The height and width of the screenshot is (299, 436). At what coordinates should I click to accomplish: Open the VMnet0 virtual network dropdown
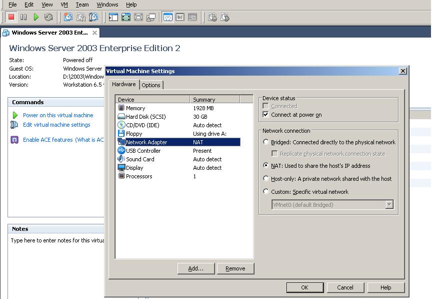389,205
